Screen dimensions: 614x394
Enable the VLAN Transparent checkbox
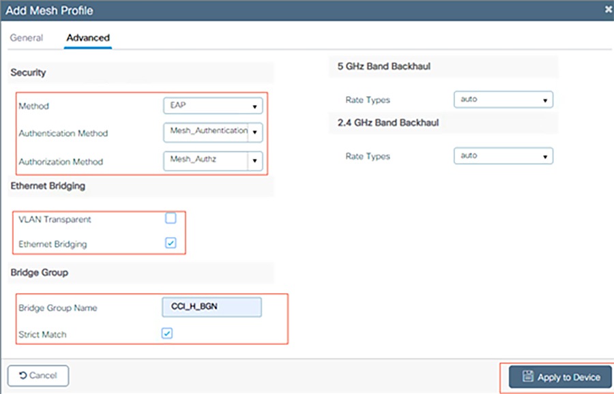170,219
